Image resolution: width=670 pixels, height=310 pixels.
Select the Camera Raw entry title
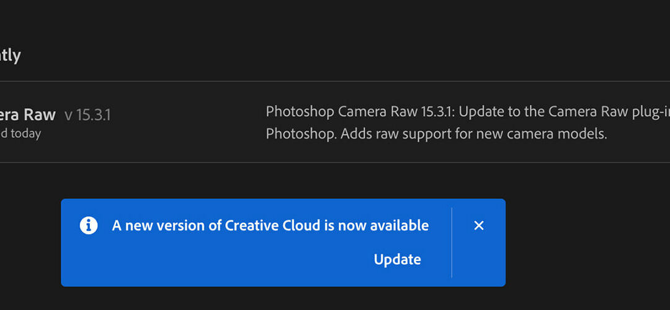click(x=28, y=115)
